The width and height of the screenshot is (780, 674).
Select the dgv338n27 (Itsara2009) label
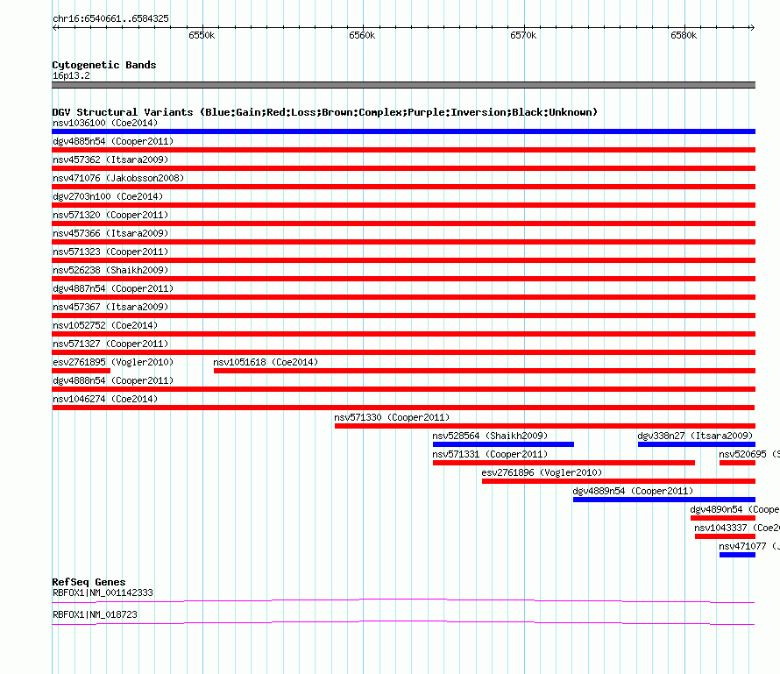click(695, 436)
